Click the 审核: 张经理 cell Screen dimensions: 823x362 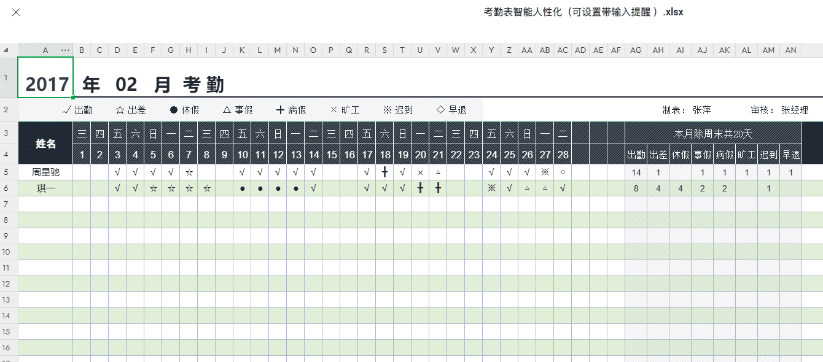click(779, 110)
